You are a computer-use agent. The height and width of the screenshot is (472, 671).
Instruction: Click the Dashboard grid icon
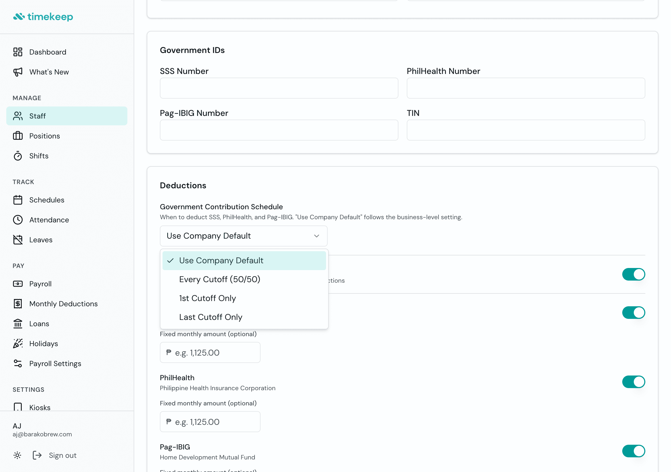pyautogui.click(x=18, y=52)
